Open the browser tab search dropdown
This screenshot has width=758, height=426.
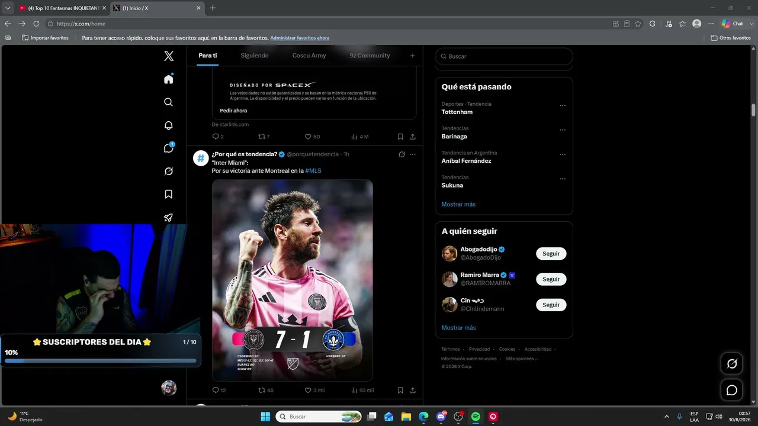pyautogui.click(x=8, y=8)
